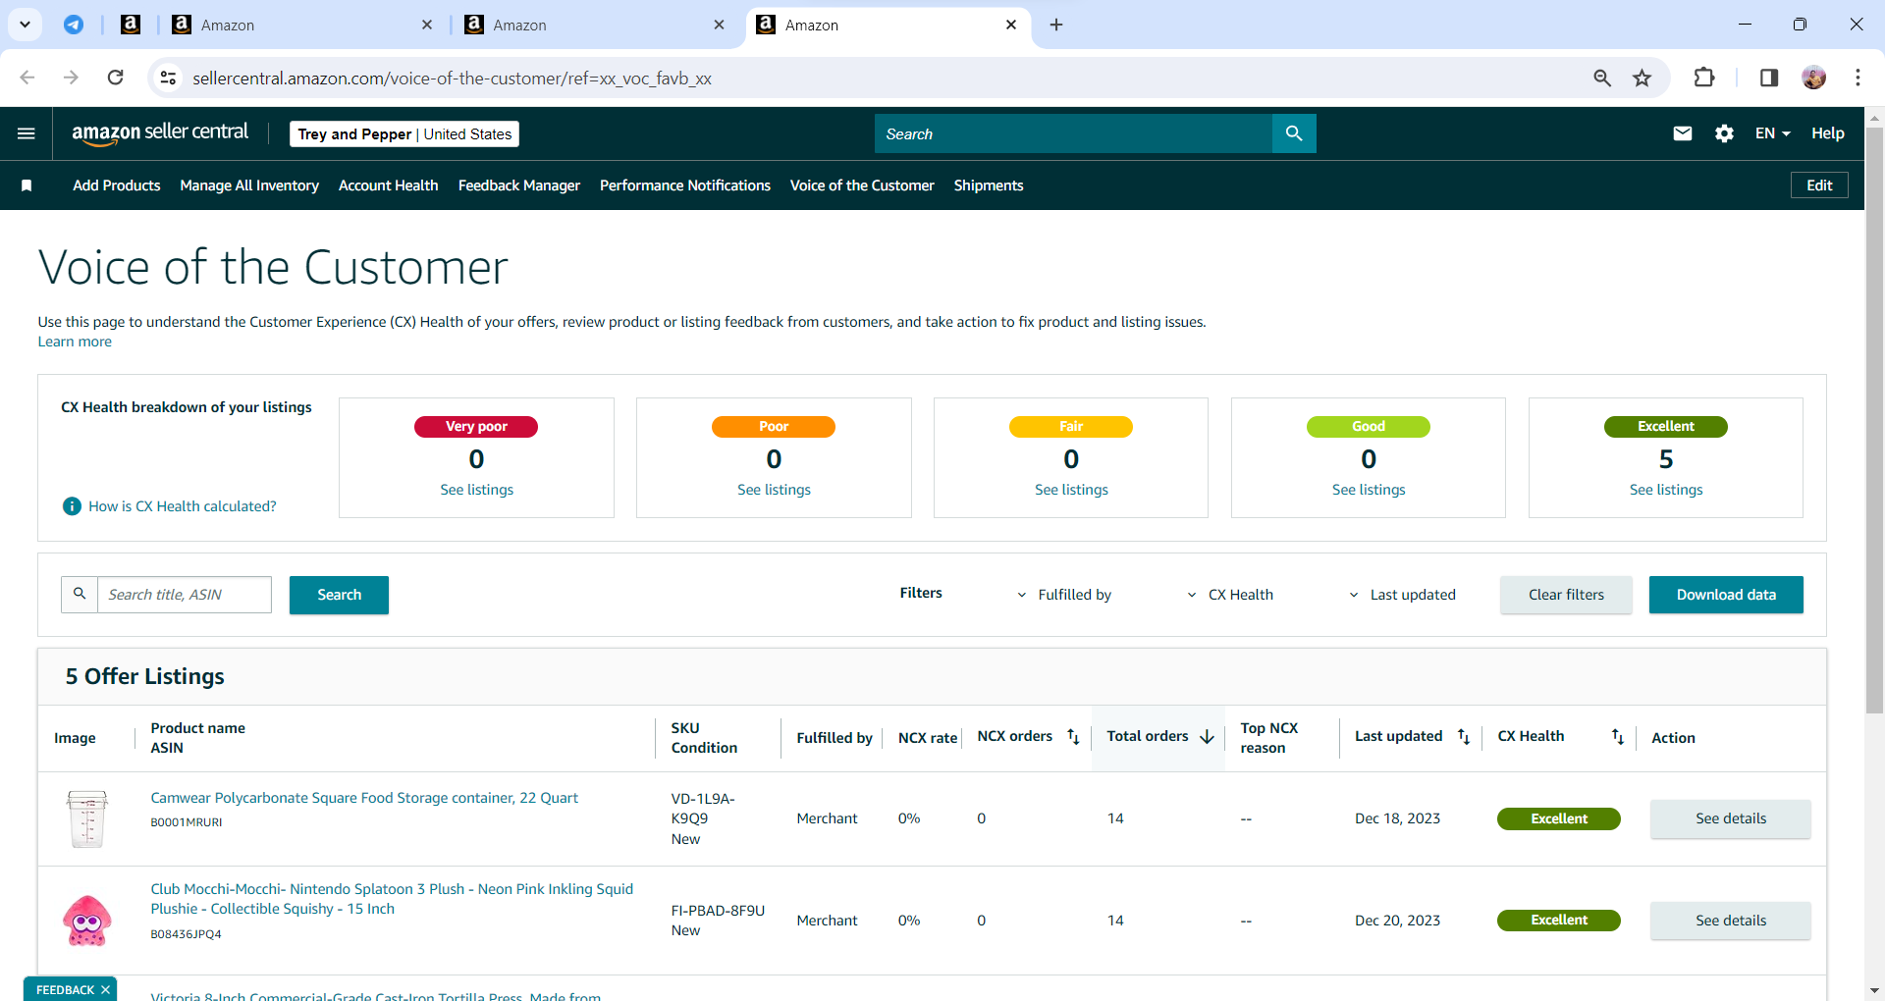
Task: Focus the top Seller Central search box
Action: pyautogui.click(x=1073, y=133)
